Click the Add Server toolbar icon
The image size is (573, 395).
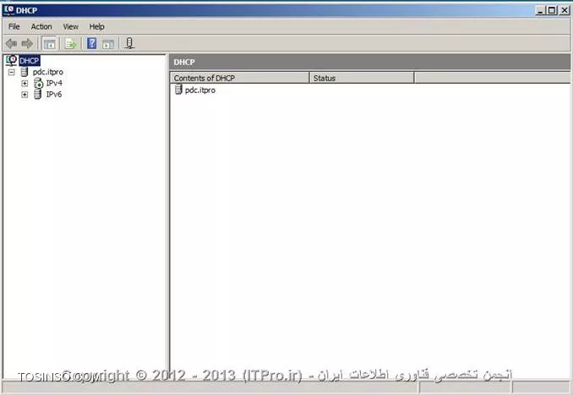(x=129, y=43)
